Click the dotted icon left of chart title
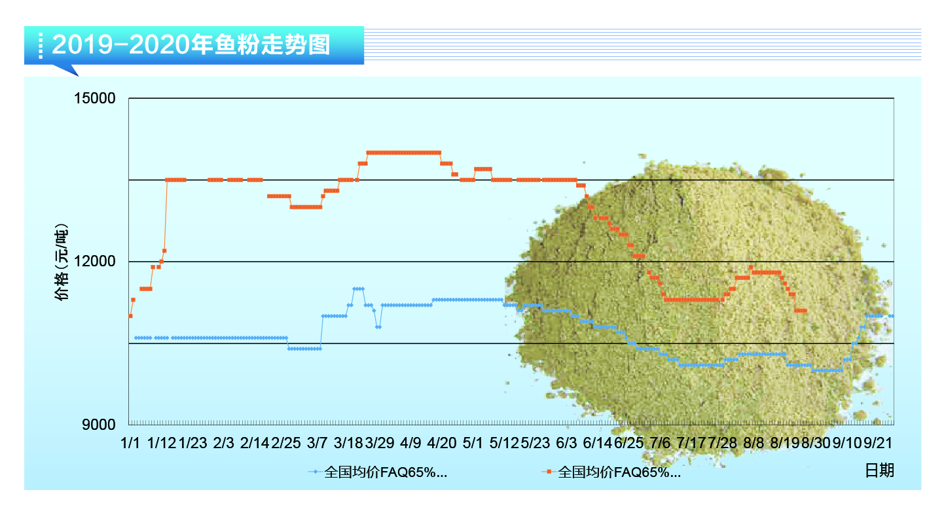 (x=41, y=45)
